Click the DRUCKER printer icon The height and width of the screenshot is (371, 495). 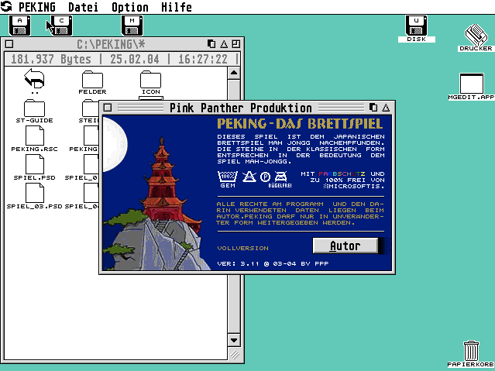click(475, 36)
